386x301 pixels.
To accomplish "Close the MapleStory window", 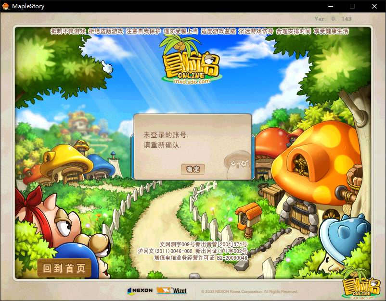I will (374, 6).
